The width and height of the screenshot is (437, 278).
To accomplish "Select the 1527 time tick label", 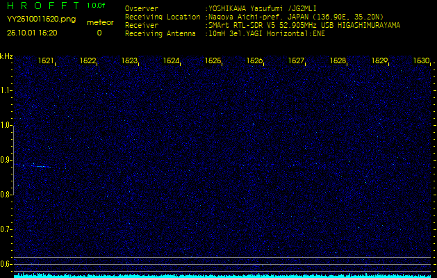I will coord(296,61).
